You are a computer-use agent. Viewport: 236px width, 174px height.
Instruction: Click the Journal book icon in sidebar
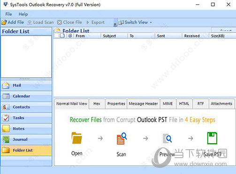6,139
